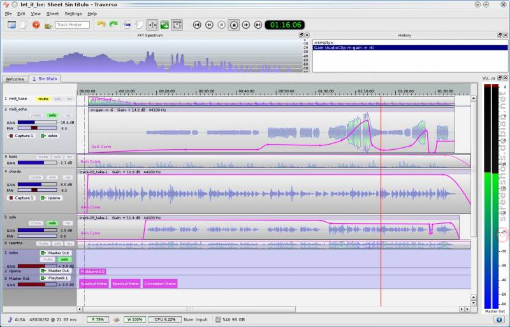Click the green redo arrow icon
Image resolution: width=510 pixels, height=327 pixels.
click(x=113, y=24)
